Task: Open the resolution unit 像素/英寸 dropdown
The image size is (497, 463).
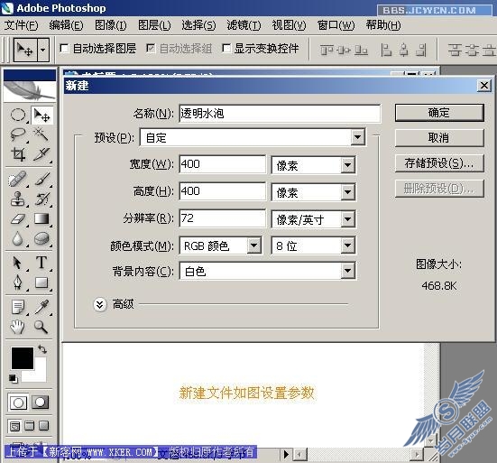Action: point(347,219)
